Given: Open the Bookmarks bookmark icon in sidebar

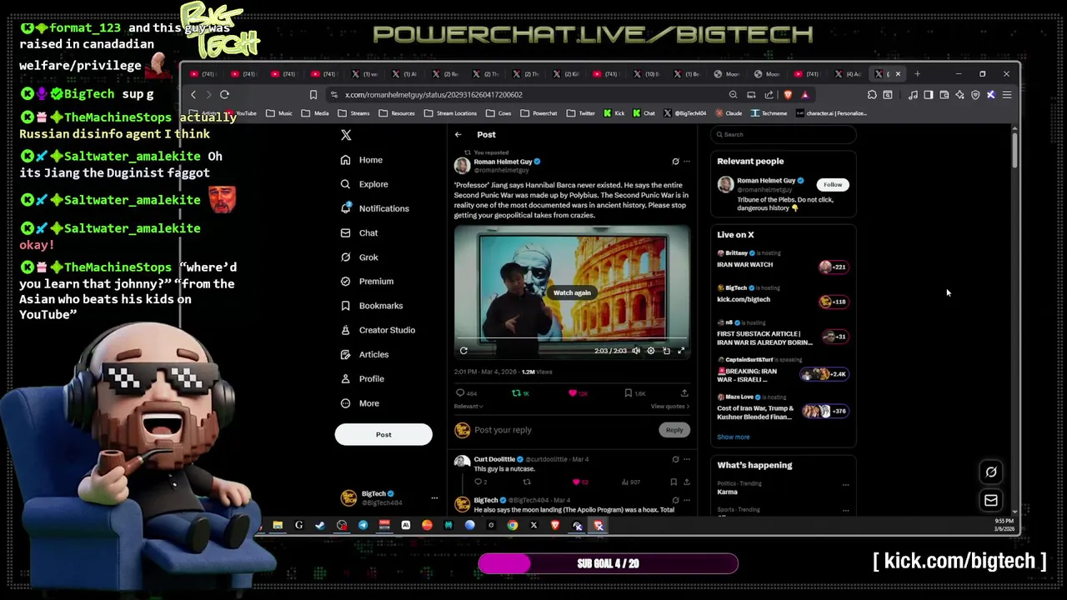Looking at the screenshot, I should click(x=345, y=306).
